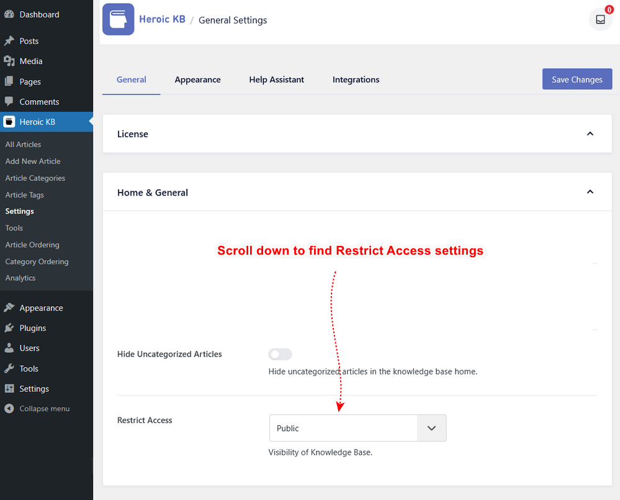This screenshot has height=500, width=620.
Task: Click the Heroic KB breadcrumb link
Action: tap(162, 19)
